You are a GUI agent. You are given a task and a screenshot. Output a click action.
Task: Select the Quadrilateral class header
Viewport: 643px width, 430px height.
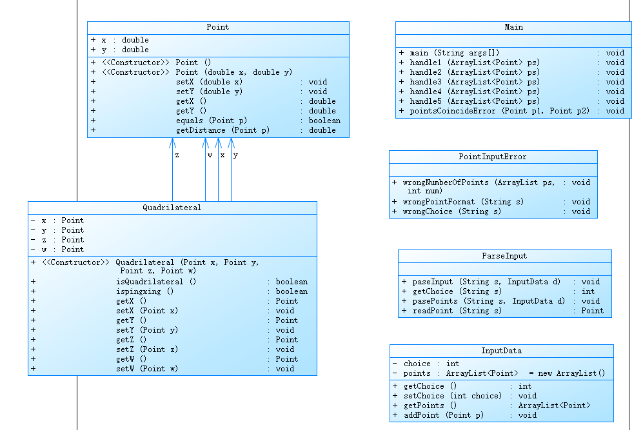pyautogui.click(x=172, y=208)
